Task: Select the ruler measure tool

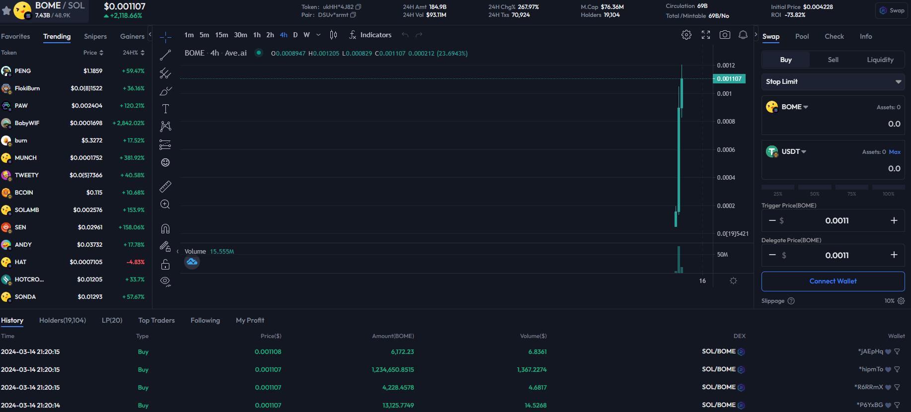Action: [x=165, y=186]
